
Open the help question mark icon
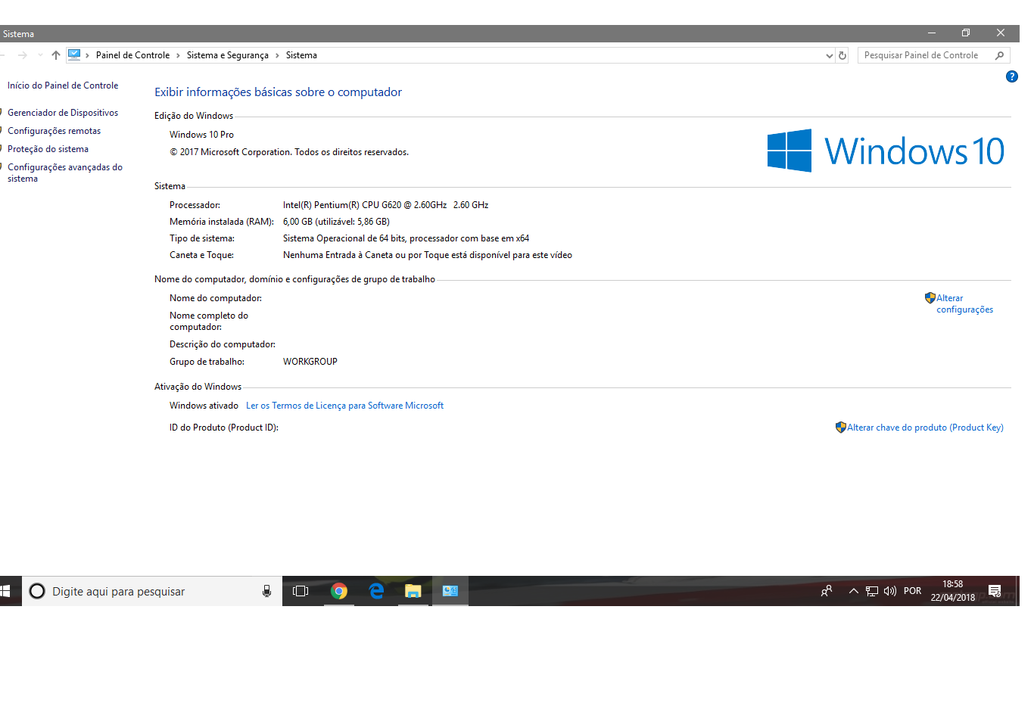1012,76
